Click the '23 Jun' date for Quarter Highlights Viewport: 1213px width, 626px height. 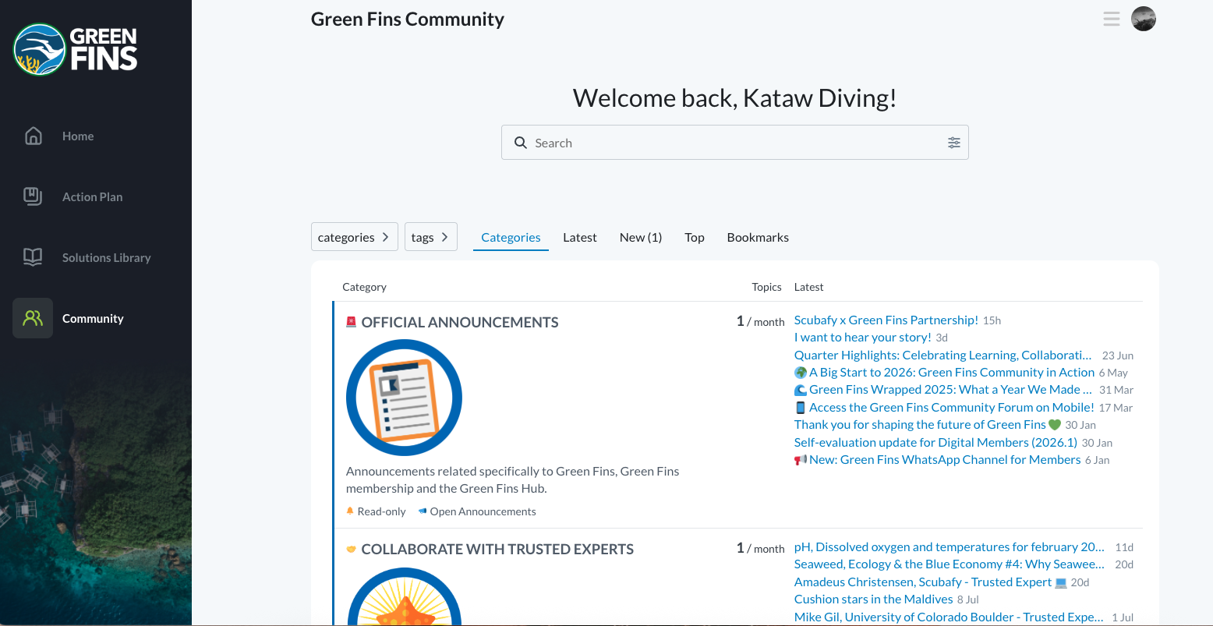point(1118,355)
